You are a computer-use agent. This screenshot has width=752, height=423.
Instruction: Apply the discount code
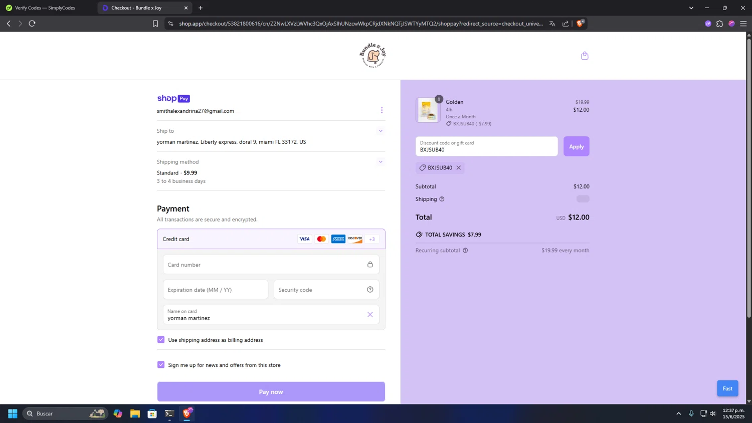[577, 146]
